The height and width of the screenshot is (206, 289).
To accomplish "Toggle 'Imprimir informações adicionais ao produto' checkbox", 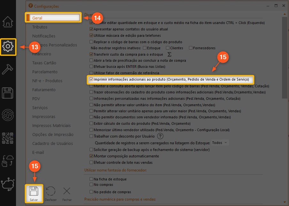I will pyautogui.click(x=91, y=79).
